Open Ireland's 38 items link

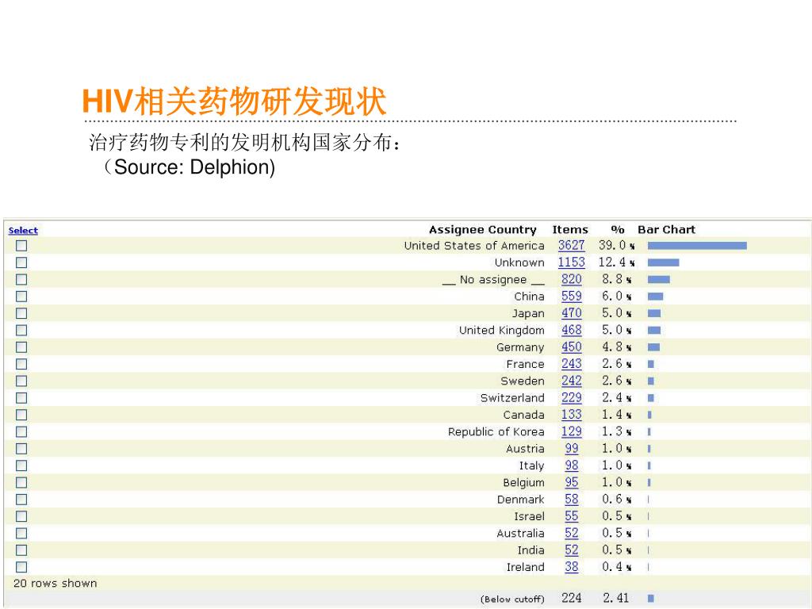coord(572,567)
